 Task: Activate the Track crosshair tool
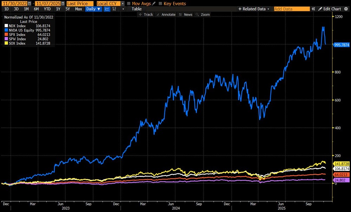coord(146,14)
